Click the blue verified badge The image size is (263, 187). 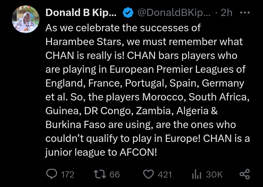click(127, 13)
